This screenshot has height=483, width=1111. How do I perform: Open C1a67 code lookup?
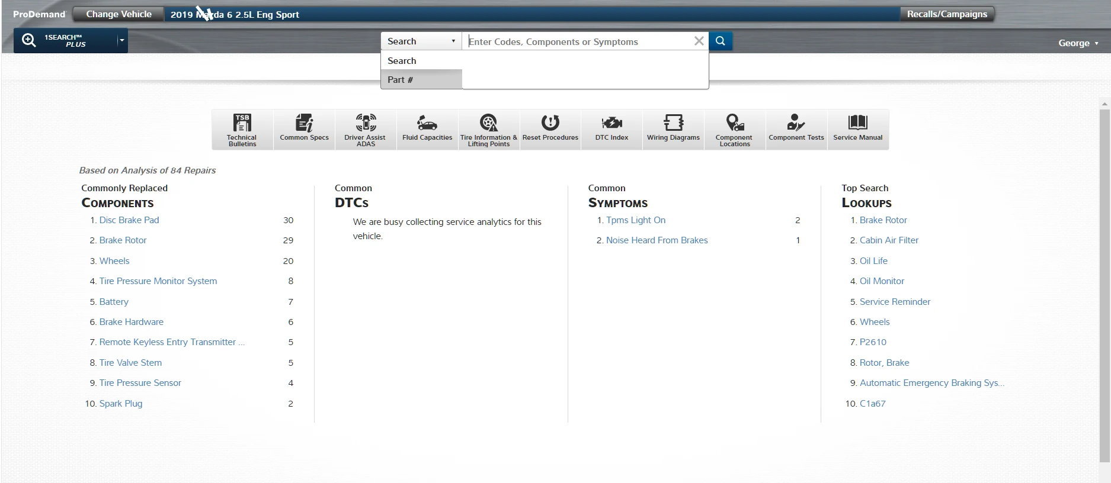point(872,404)
